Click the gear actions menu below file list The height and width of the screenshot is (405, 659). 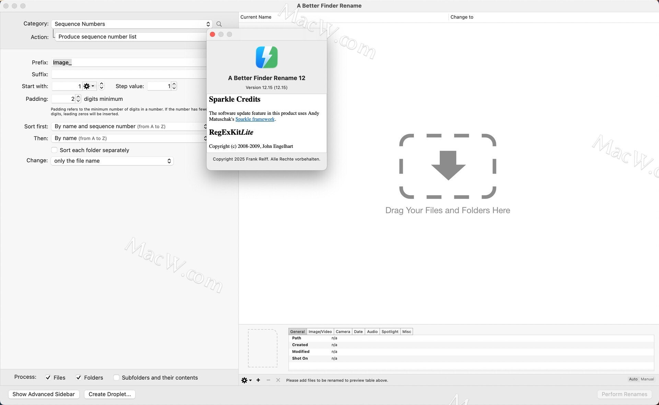(x=246, y=380)
